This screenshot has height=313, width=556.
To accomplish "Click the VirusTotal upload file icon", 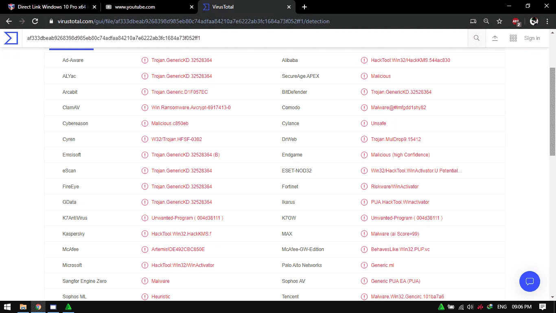I will (495, 38).
